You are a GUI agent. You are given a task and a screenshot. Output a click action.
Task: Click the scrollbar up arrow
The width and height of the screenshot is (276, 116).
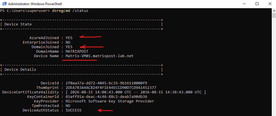coord(274,10)
